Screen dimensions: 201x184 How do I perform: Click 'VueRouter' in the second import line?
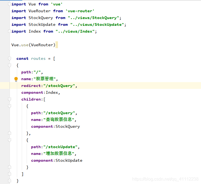[39, 11]
